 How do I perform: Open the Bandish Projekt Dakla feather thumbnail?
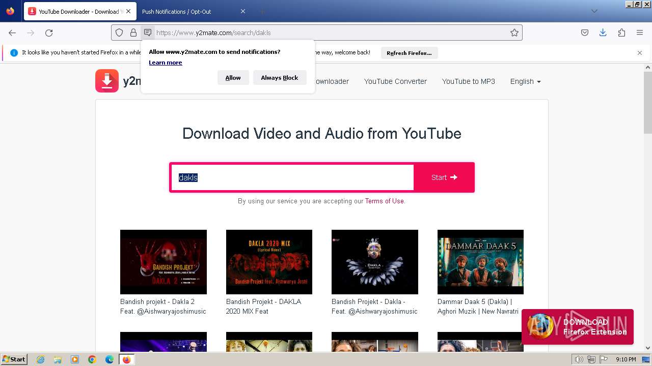click(x=375, y=262)
